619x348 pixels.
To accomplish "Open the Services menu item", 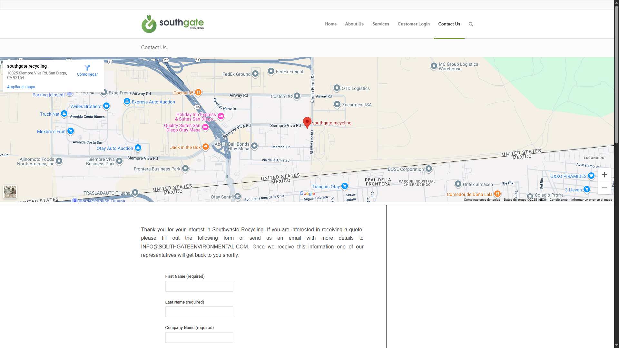I will coord(380,24).
